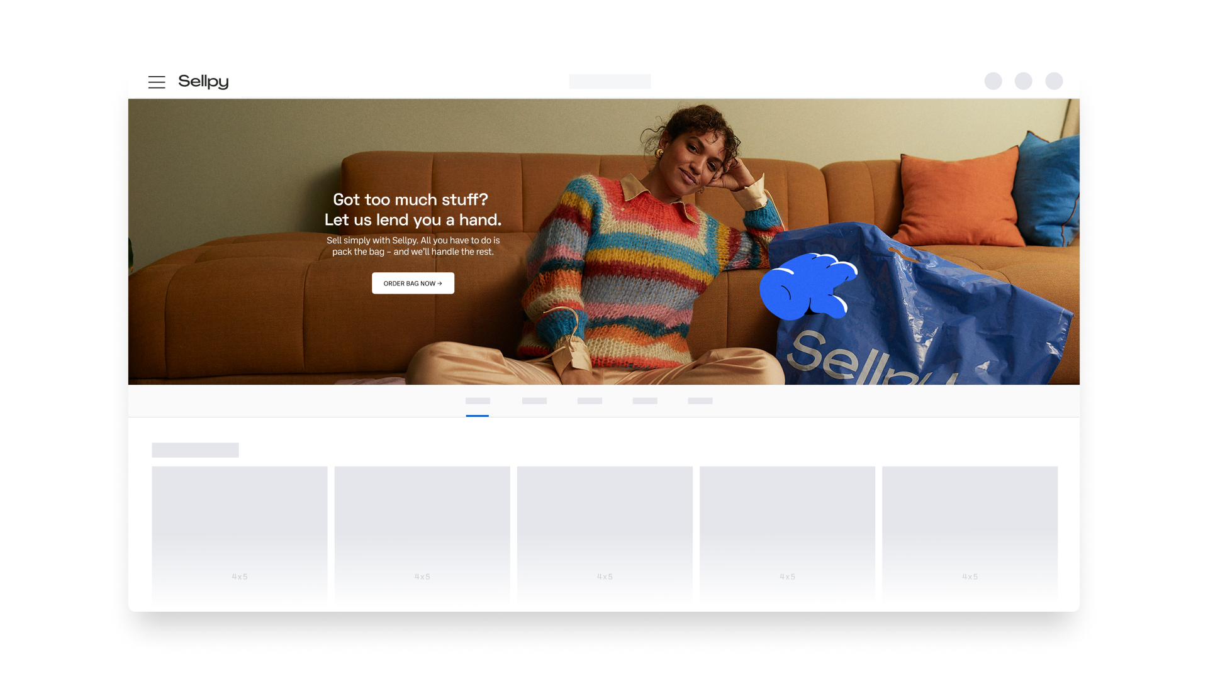The image size is (1208, 679).
Task: Click the Sellpy logo
Action: tap(203, 82)
